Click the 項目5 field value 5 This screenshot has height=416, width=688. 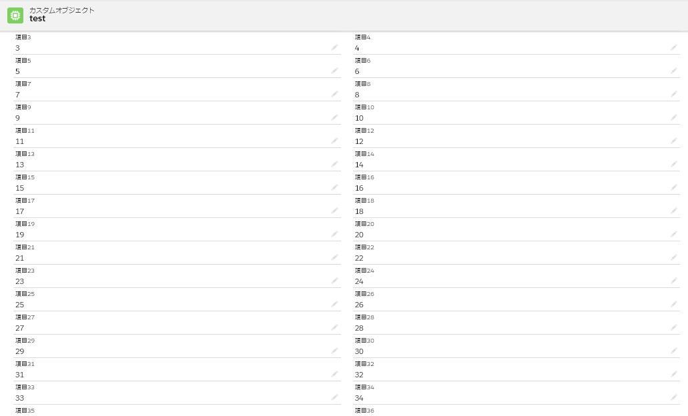pos(18,71)
